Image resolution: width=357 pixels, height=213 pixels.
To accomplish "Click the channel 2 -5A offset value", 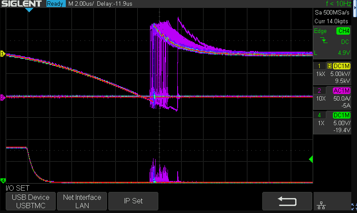I will click(346, 105).
